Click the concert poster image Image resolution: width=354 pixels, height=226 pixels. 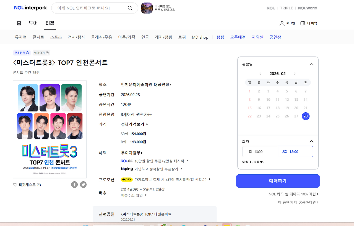point(50,129)
